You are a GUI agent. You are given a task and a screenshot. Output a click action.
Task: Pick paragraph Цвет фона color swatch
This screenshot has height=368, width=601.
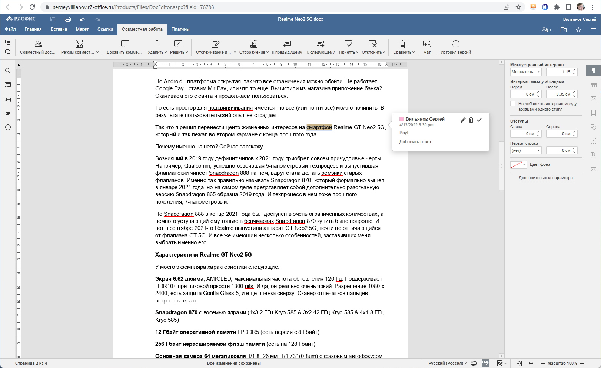pyautogui.click(x=519, y=165)
